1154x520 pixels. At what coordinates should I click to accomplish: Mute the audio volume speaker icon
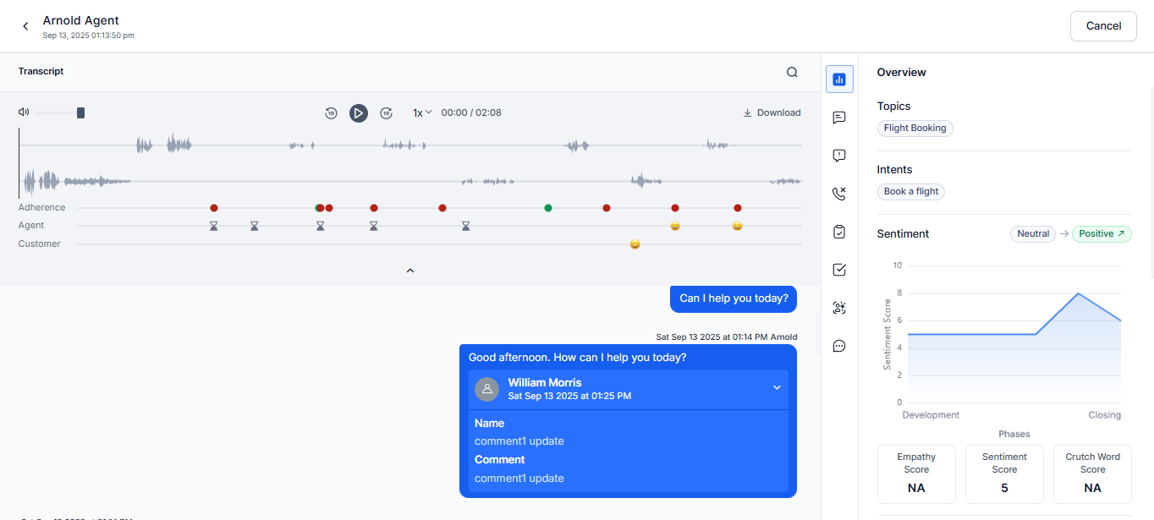pyautogui.click(x=24, y=112)
